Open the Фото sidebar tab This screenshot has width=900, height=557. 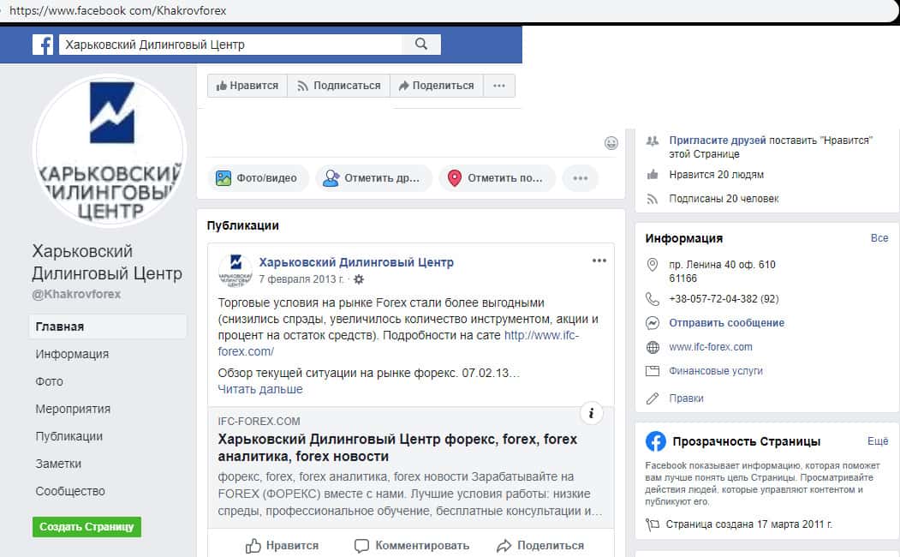point(50,382)
